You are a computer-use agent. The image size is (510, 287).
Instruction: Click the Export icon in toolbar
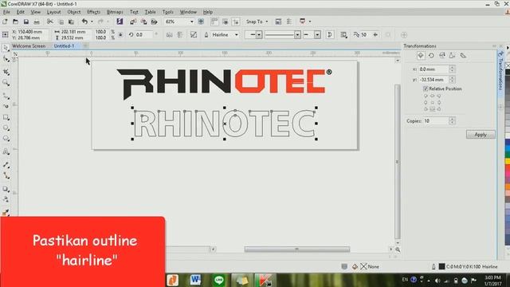pos(143,22)
